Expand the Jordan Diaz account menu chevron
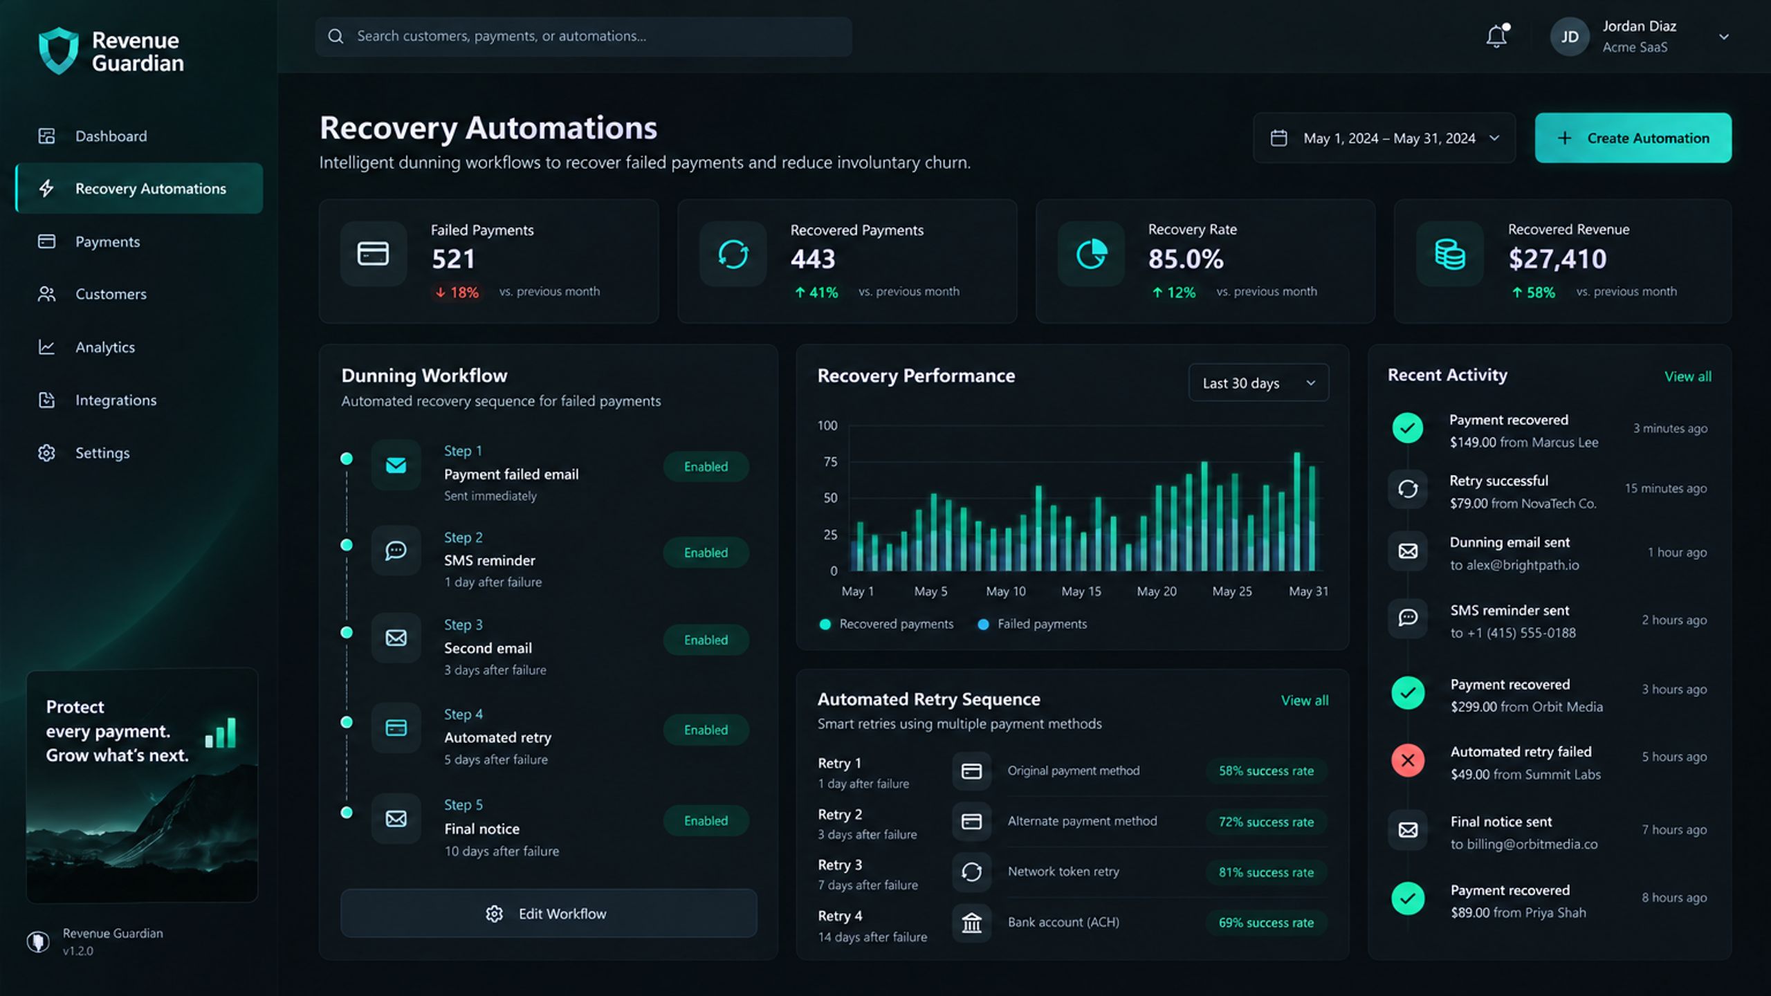1771x996 pixels. pyautogui.click(x=1724, y=37)
